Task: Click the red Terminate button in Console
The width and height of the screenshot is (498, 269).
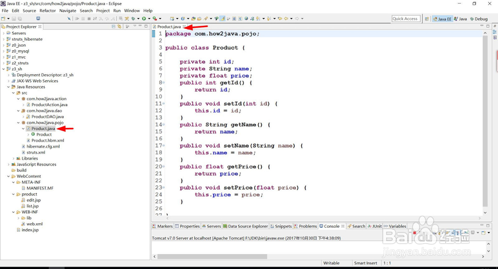Action: (x=414, y=233)
